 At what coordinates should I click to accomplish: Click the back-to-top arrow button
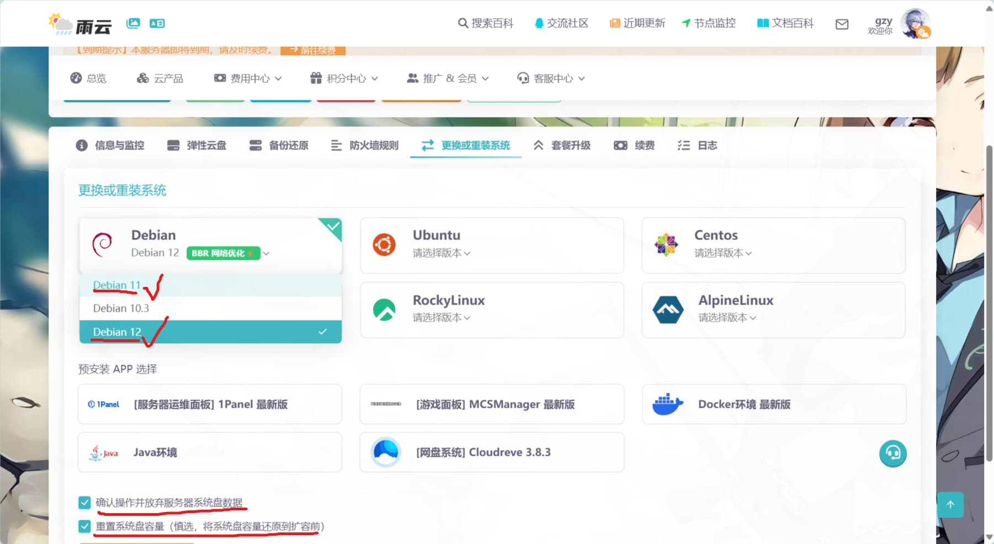pyautogui.click(x=950, y=505)
